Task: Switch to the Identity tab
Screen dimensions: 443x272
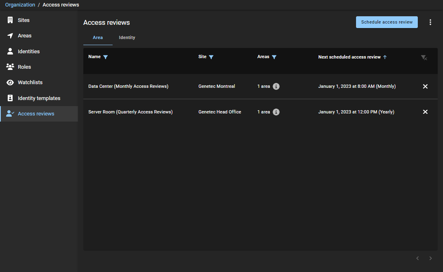Action: pos(127,38)
